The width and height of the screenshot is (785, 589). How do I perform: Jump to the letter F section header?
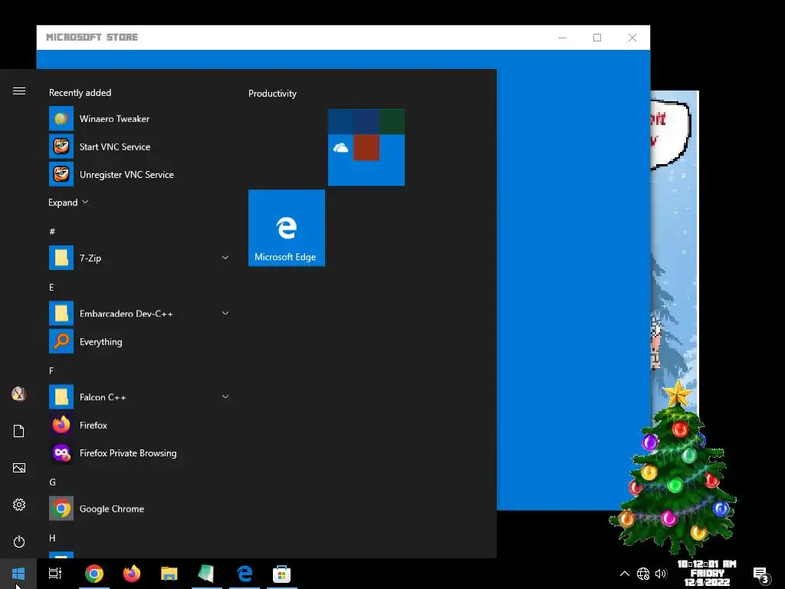(x=51, y=371)
